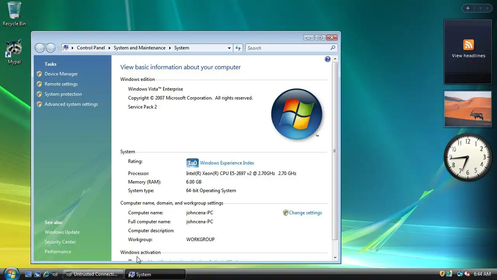Click the search magnifier icon

coord(333,48)
